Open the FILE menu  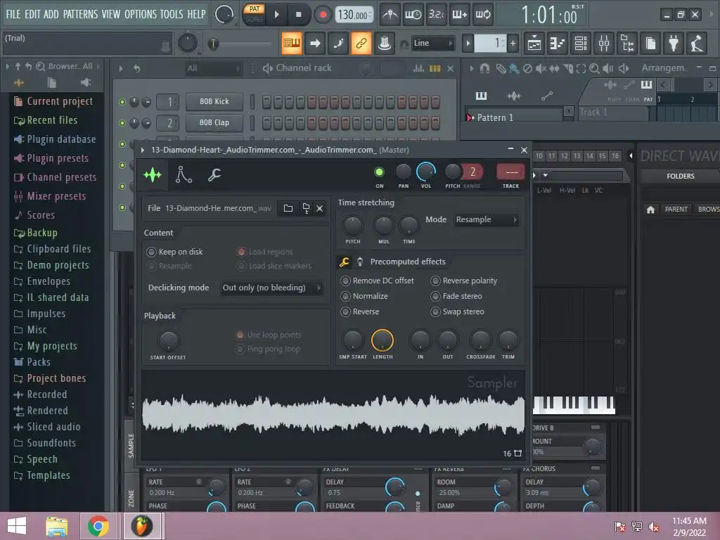tap(13, 14)
